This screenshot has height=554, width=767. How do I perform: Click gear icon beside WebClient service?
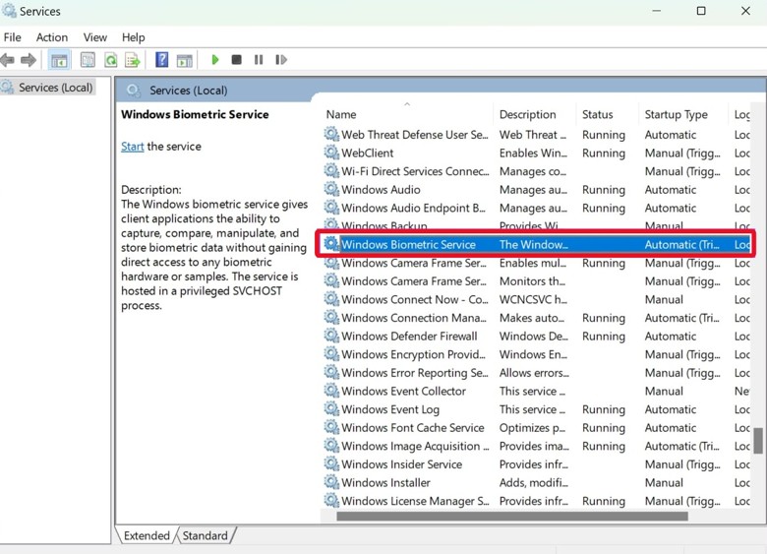click(331, 153)
